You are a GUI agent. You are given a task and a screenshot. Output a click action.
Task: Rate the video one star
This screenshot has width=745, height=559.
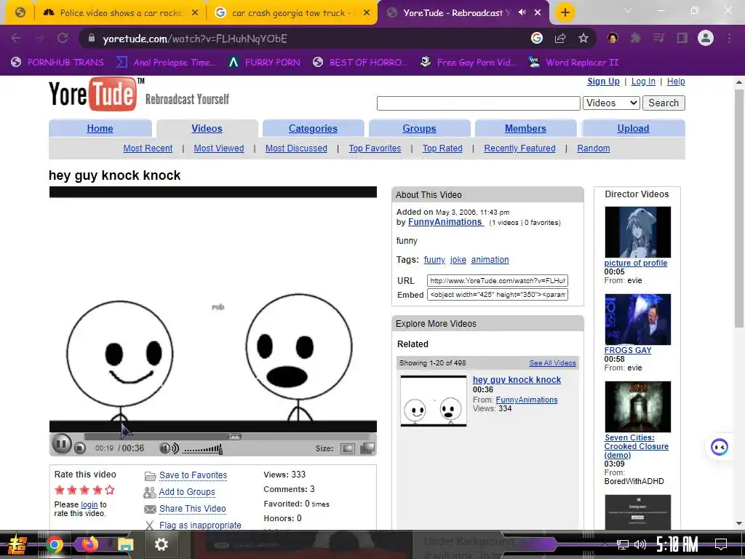coord(60,490)
